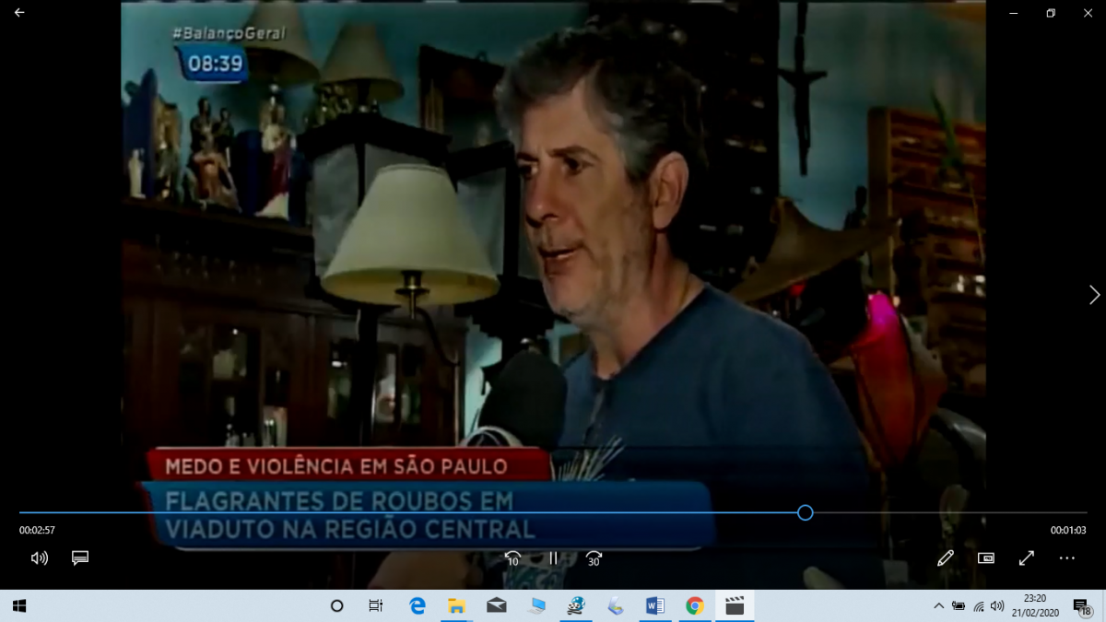Open Google Chrome from taskbar
Viewport: 1106px width, 622px height.
[x=695, y=605]
